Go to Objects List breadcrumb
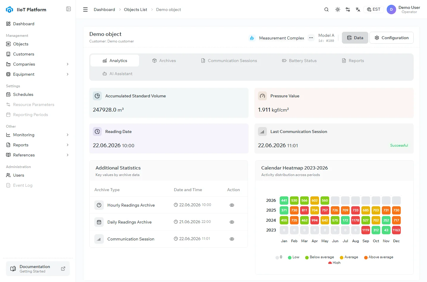 136,9
